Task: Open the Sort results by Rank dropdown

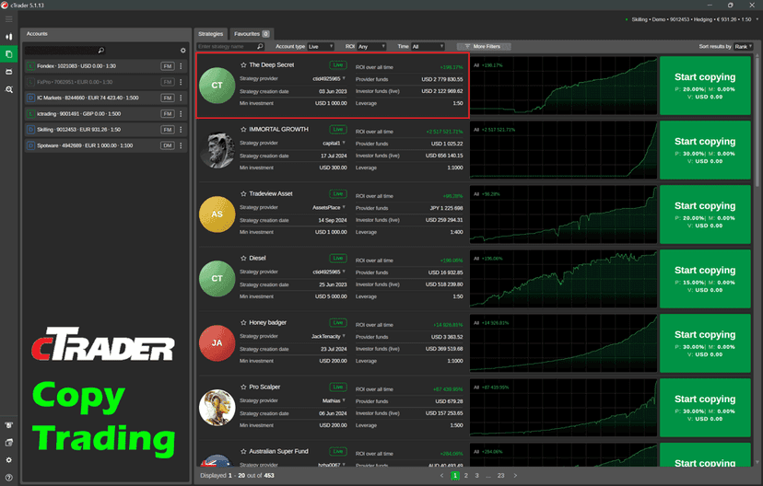Action: [x=743, y=46]
